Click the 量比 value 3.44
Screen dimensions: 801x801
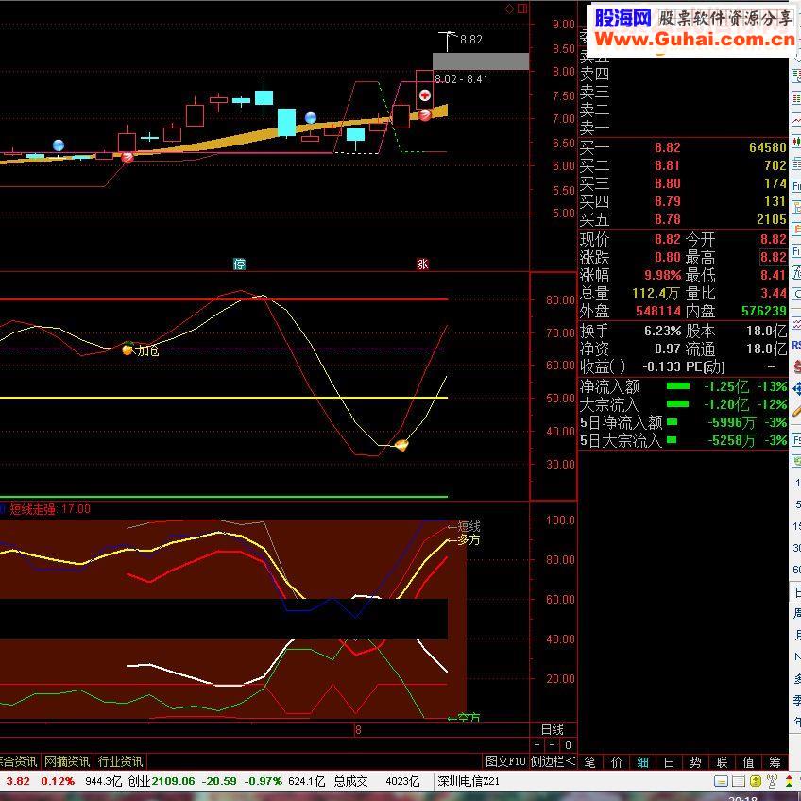tap(773, 293)
